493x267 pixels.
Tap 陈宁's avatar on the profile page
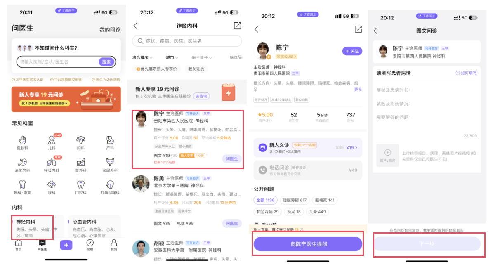(262, 51)
